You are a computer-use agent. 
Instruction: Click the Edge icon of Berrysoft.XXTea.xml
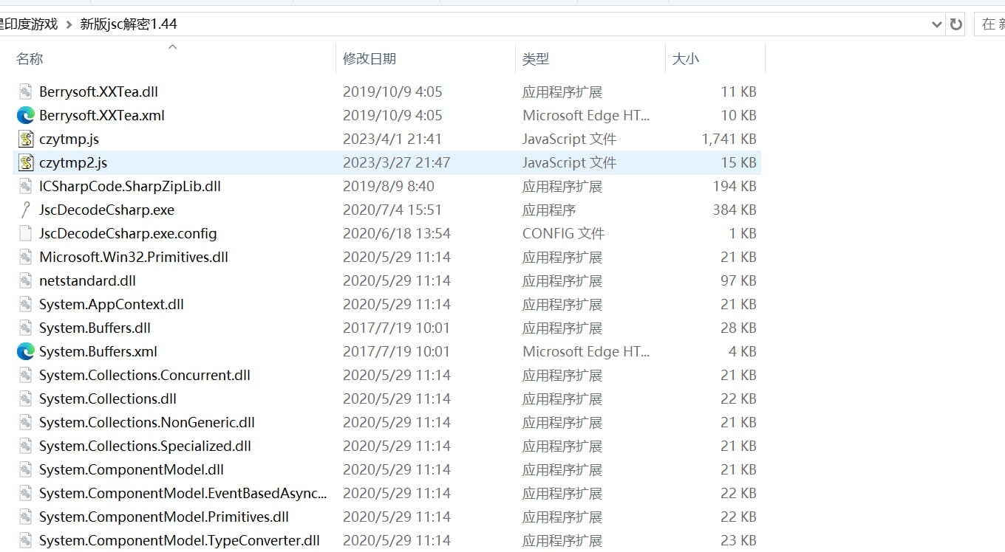26,115
